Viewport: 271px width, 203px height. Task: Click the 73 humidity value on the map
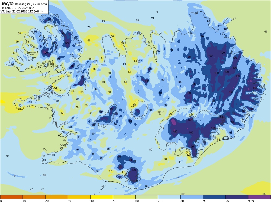pos(103,21)
